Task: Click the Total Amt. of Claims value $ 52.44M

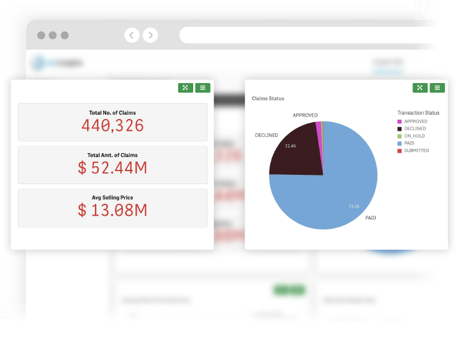Action: [x=112, y=168]
